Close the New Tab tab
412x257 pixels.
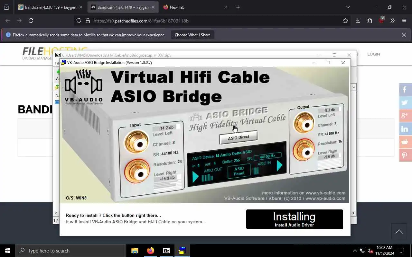[225, 7]
